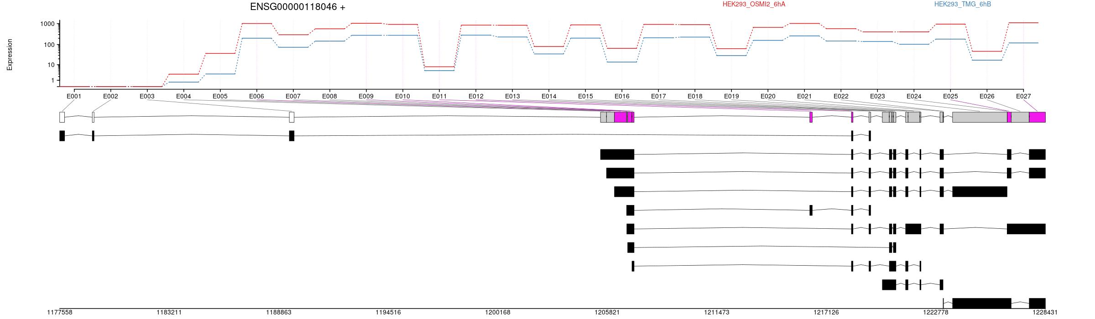Select exon bin label E003
This screenshot has height=319, width=1095.
coord(147,96)
